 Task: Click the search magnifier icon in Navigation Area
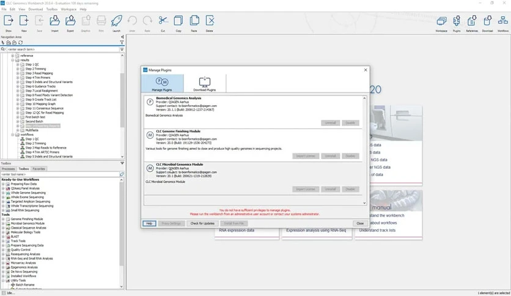pos(3,49)
